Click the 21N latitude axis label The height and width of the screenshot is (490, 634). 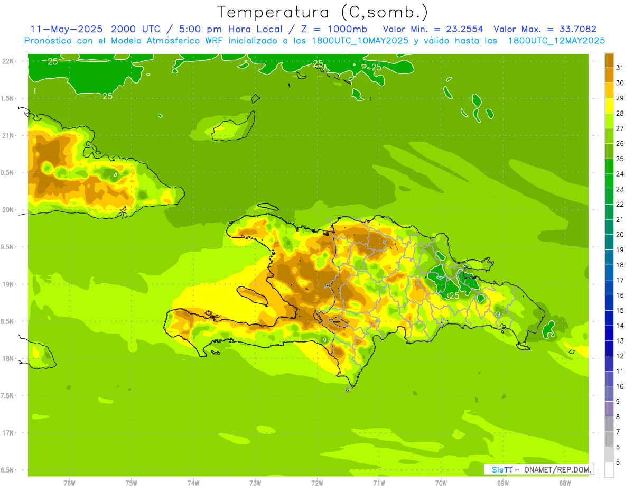click(8, 136)
